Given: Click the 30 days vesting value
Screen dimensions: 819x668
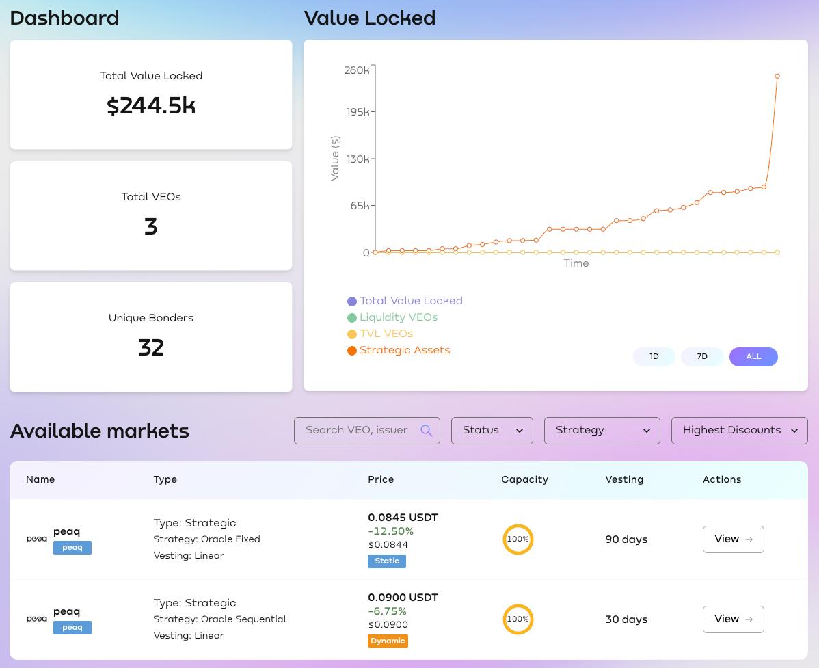Looking at the screenshot, I should 626,619.
